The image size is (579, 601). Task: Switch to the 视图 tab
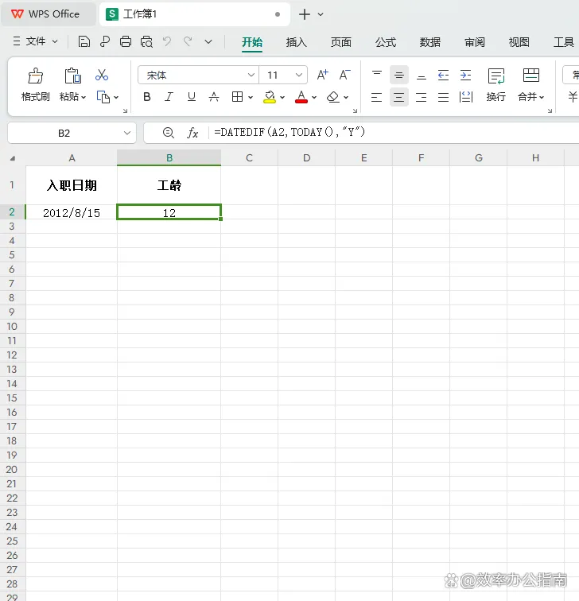point(519,42)
